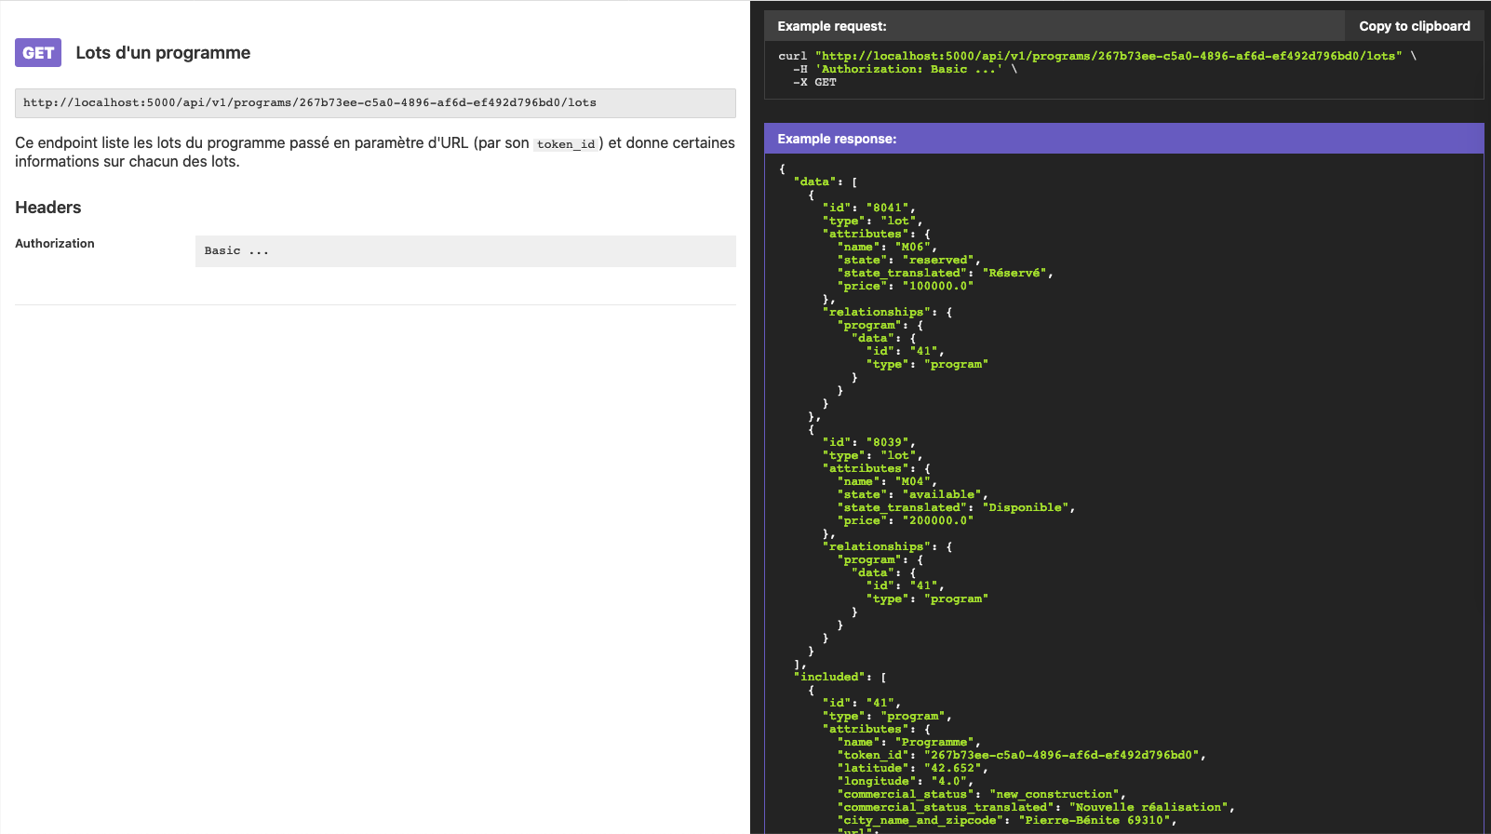
Task: Click the Headers section heading
Action: click(x=48, y=208)
